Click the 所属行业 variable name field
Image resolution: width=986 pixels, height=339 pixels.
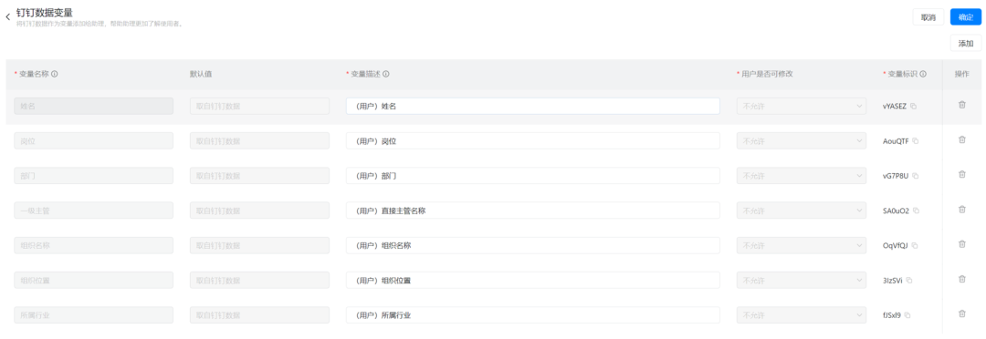pos(94,315)
